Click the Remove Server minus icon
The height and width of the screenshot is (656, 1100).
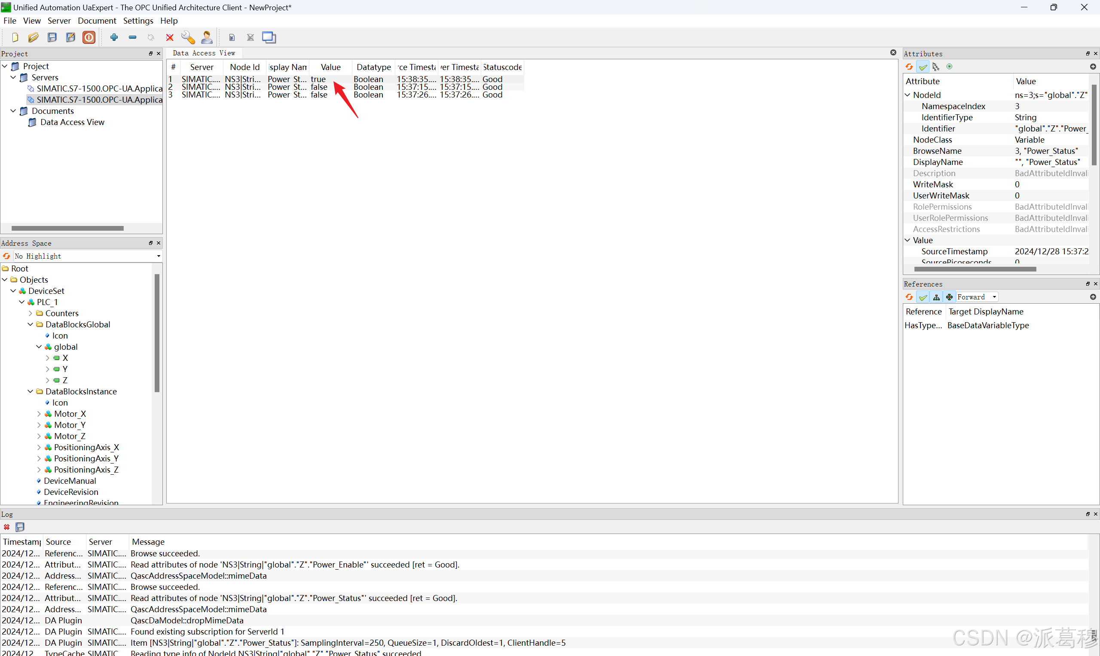click(132, 37)
